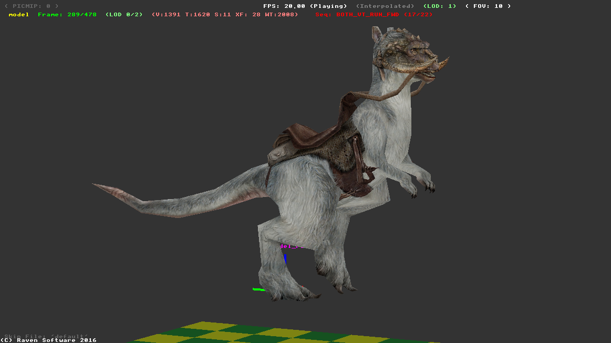Screen dimensions: 611x343
Task: Click the V:1391 T:1620 stats text
Action: click(x=225, y=14)
